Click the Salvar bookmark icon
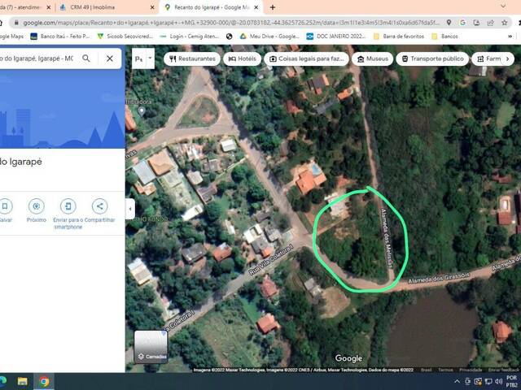Screen dimensions: 521x390 pos(5,206)
